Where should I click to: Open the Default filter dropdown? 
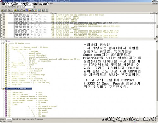coord(33,7)
